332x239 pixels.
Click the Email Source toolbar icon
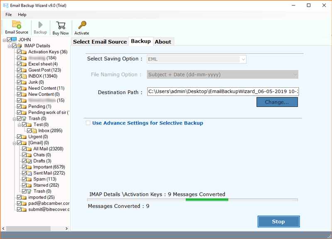pos(17,25)
